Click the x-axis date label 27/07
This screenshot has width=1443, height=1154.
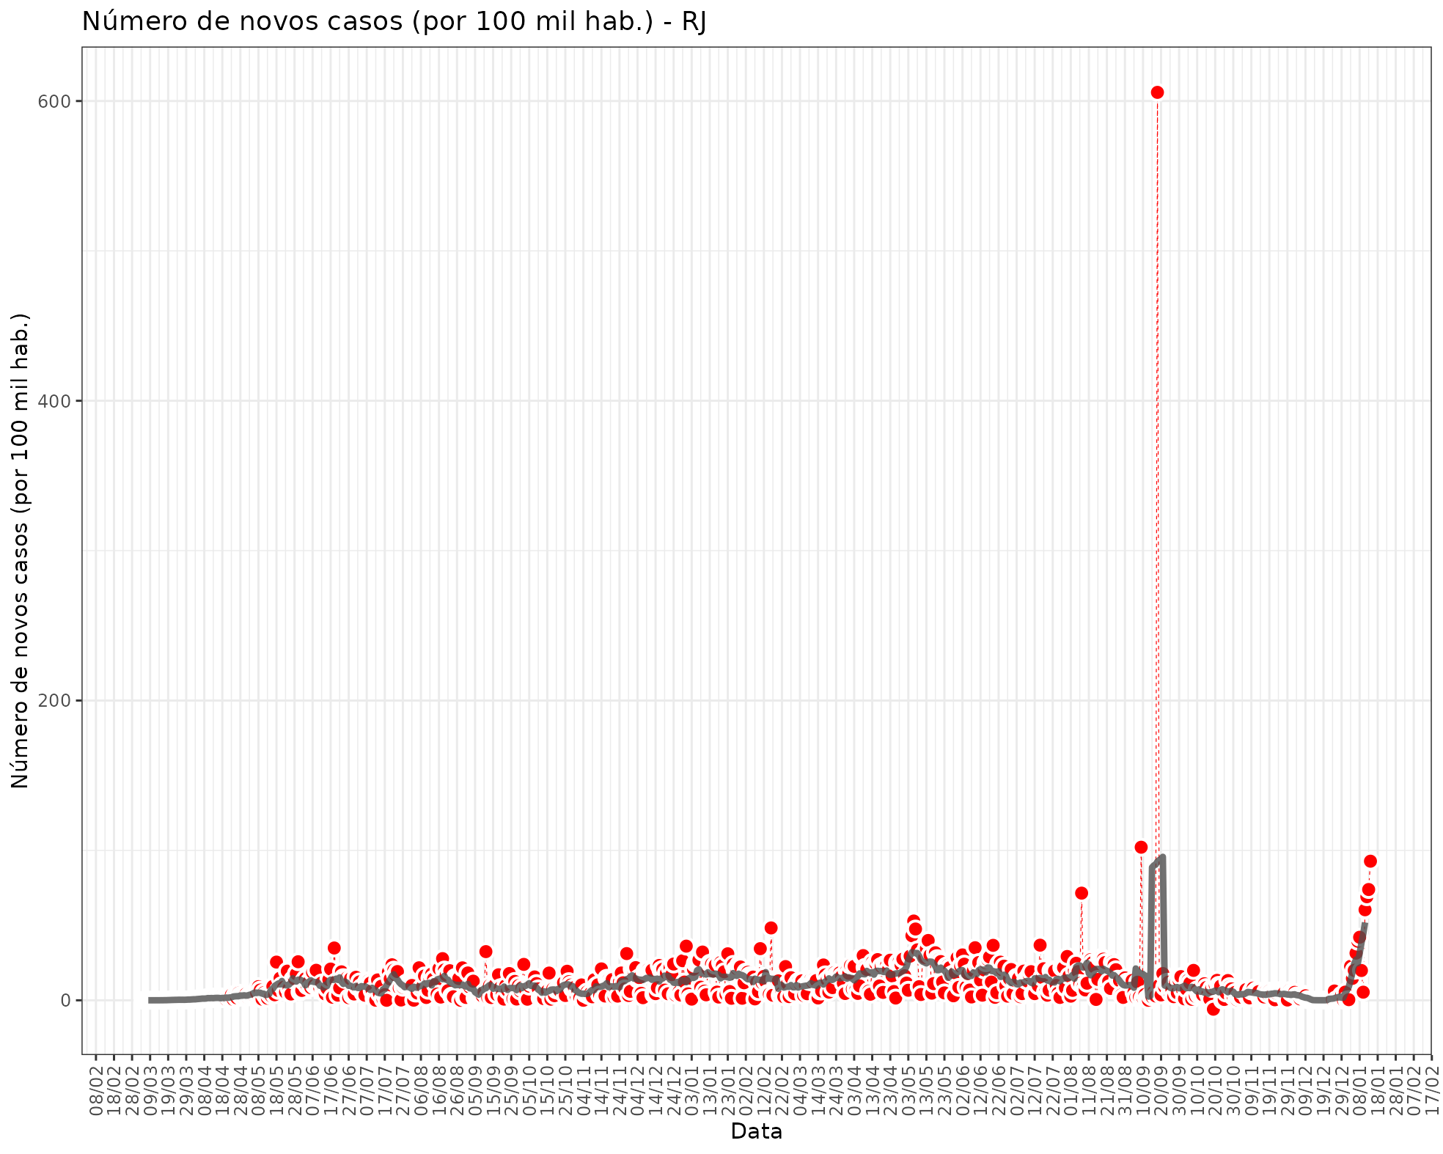tap(403, 1090)
